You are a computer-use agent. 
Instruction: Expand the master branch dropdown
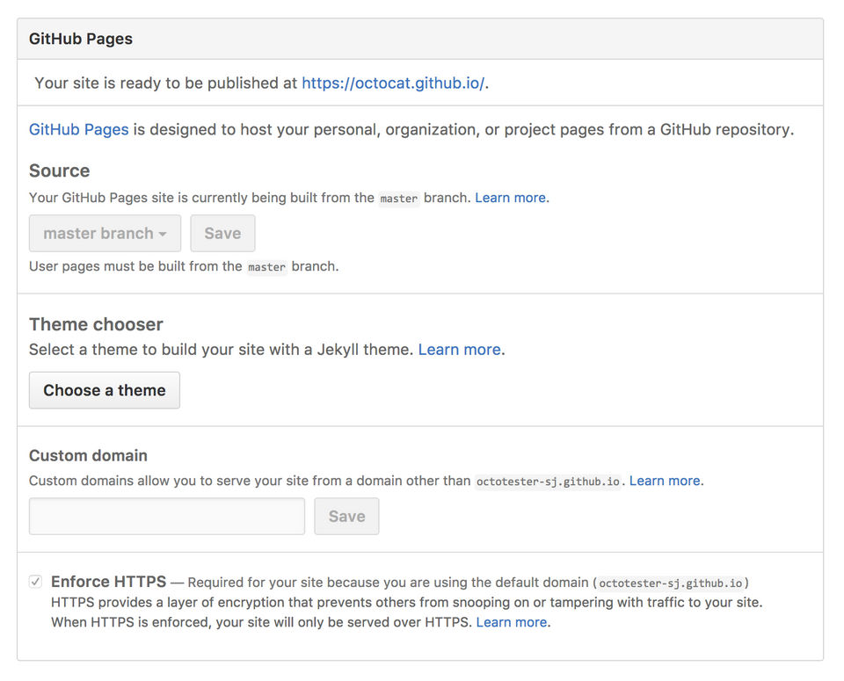pyautogui.click(x=105, y=234)
